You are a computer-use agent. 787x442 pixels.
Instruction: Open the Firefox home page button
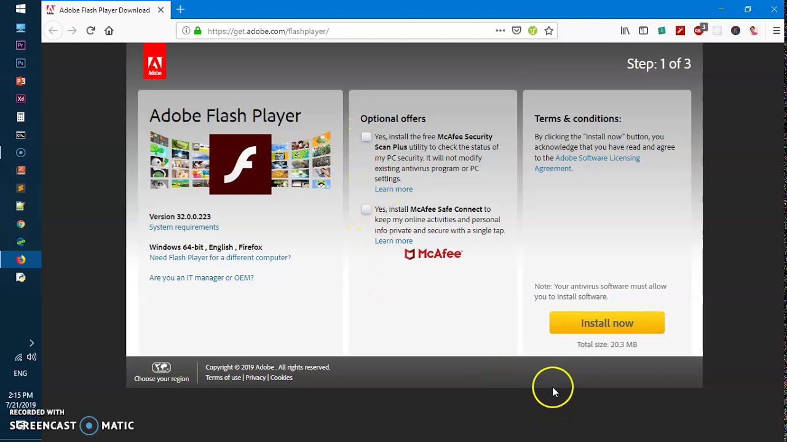pyautogui.click(x=109, y=31)
